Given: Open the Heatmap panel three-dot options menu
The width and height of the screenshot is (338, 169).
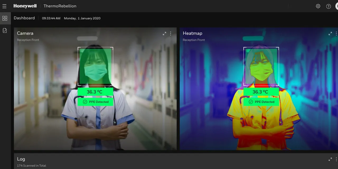Looking at the screenshot, I should click(x=336, y=34).
